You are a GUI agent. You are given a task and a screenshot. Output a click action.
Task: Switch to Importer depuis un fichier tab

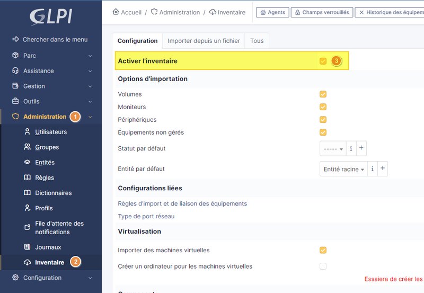tap(204, 41)
